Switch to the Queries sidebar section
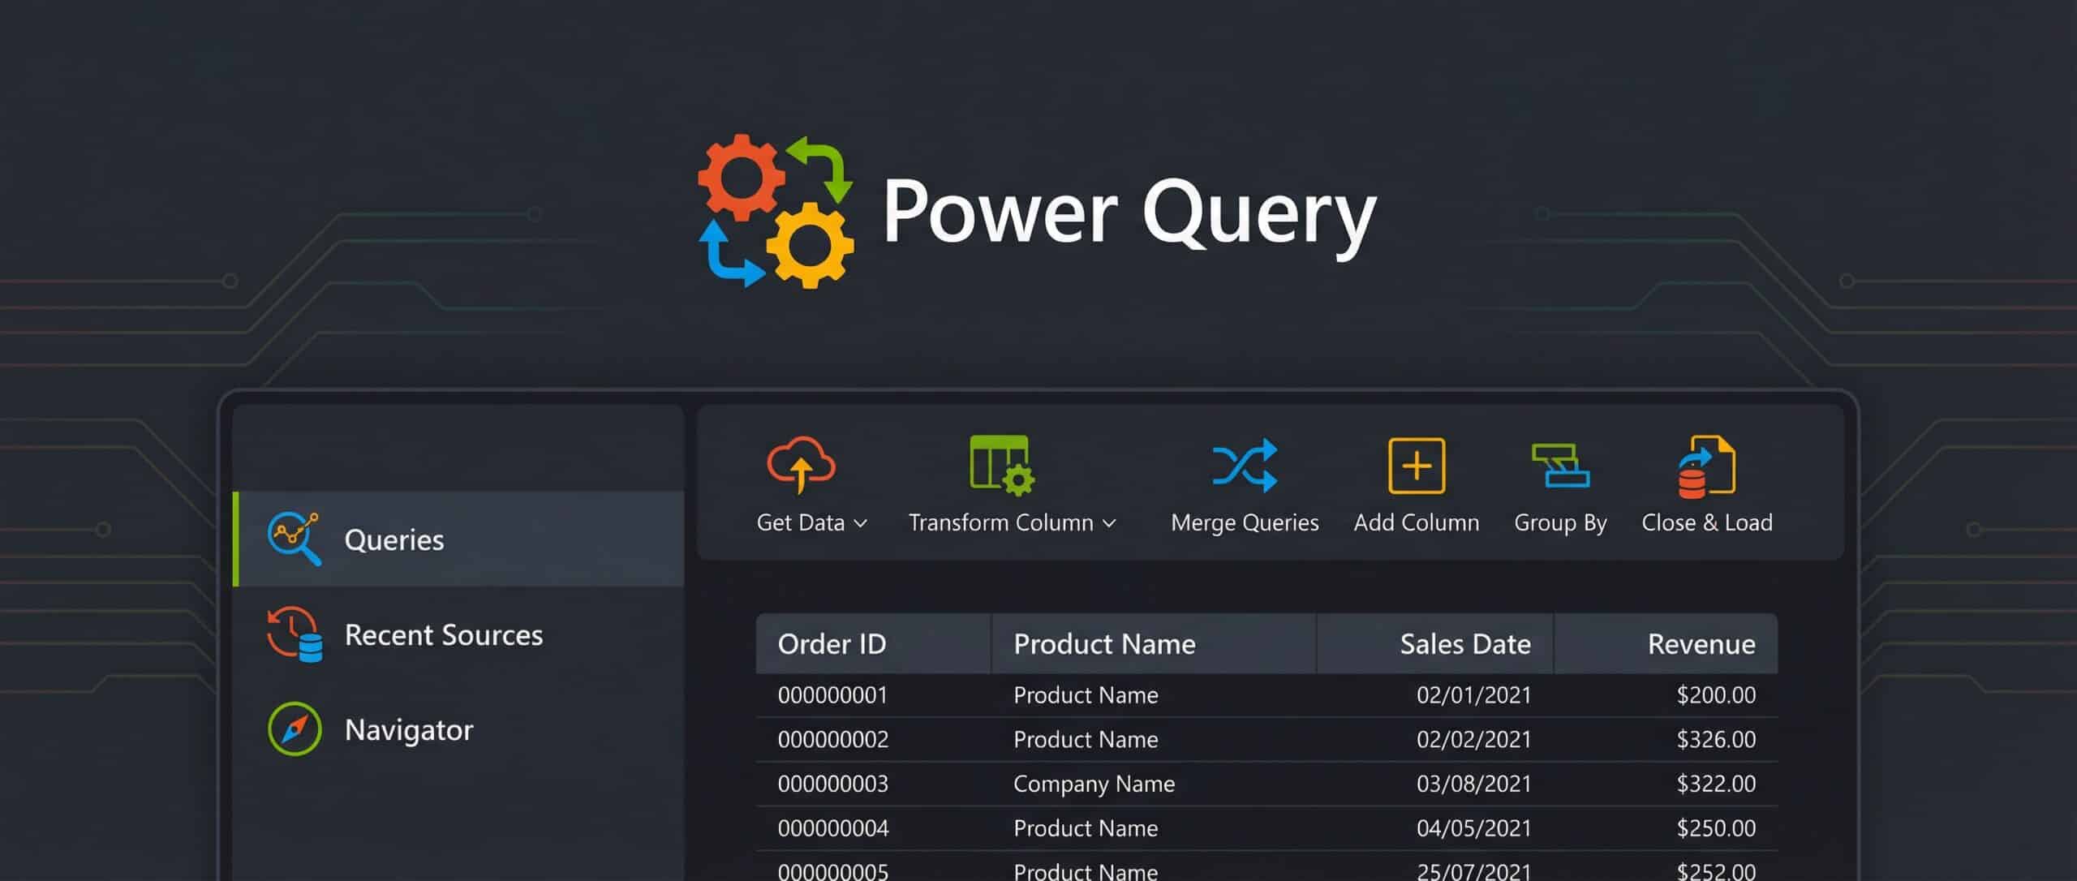The height and width of the screenshot is (881, 2077). pos(394,539)
